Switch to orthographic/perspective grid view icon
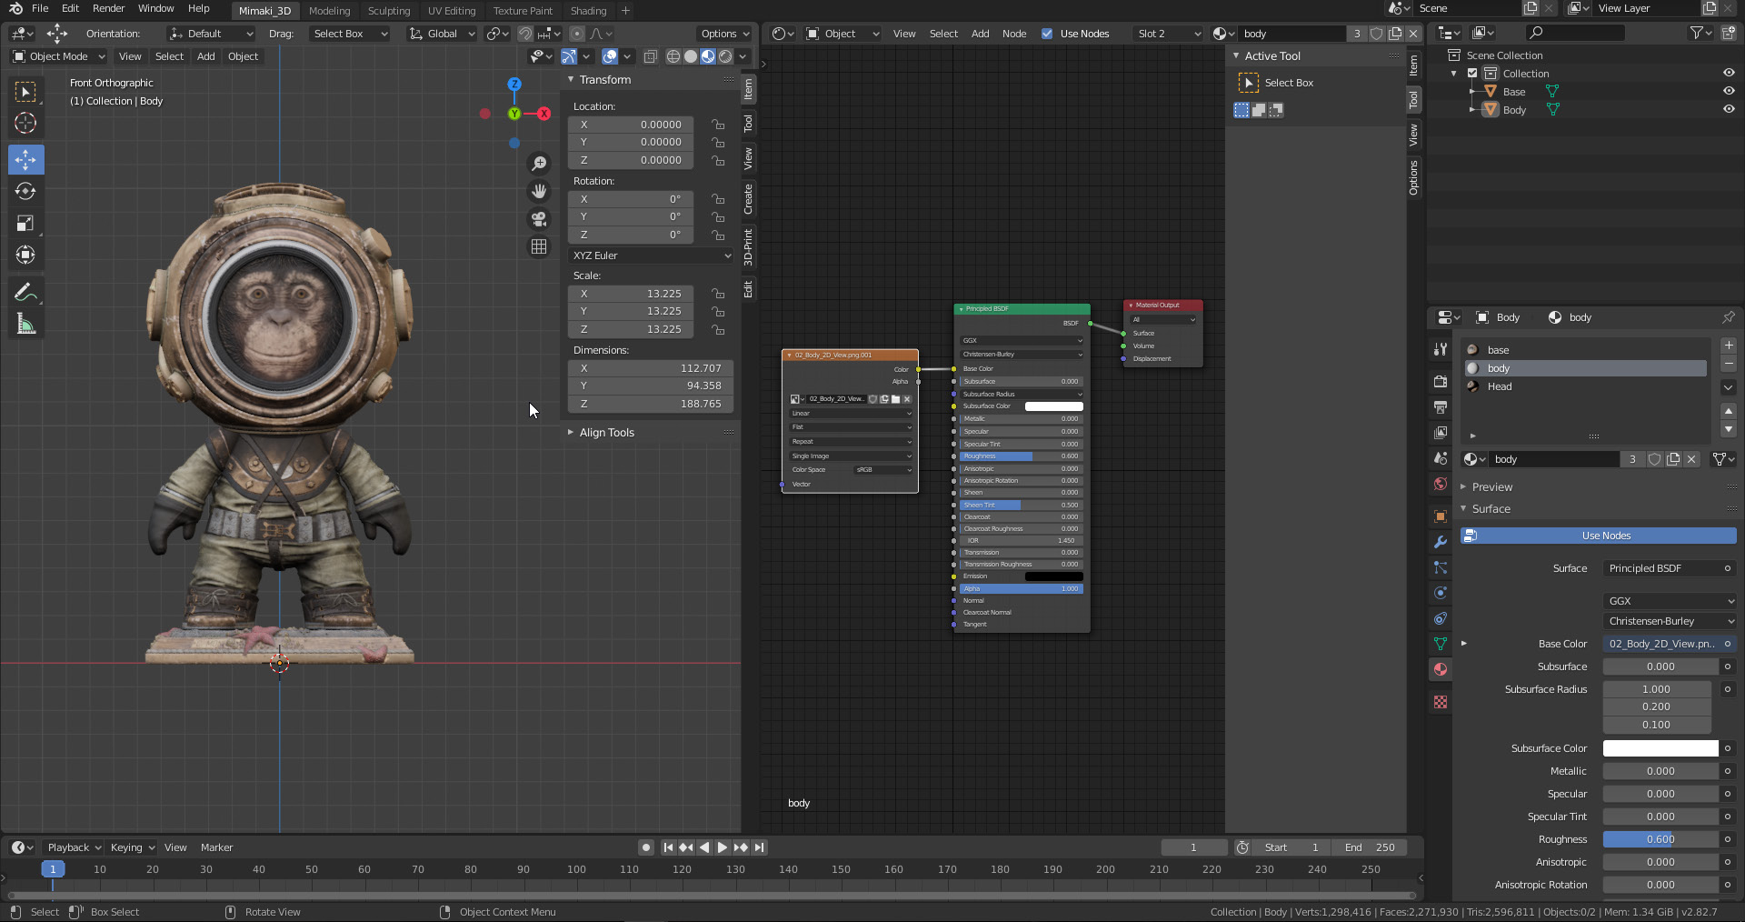 pos(539,247)
